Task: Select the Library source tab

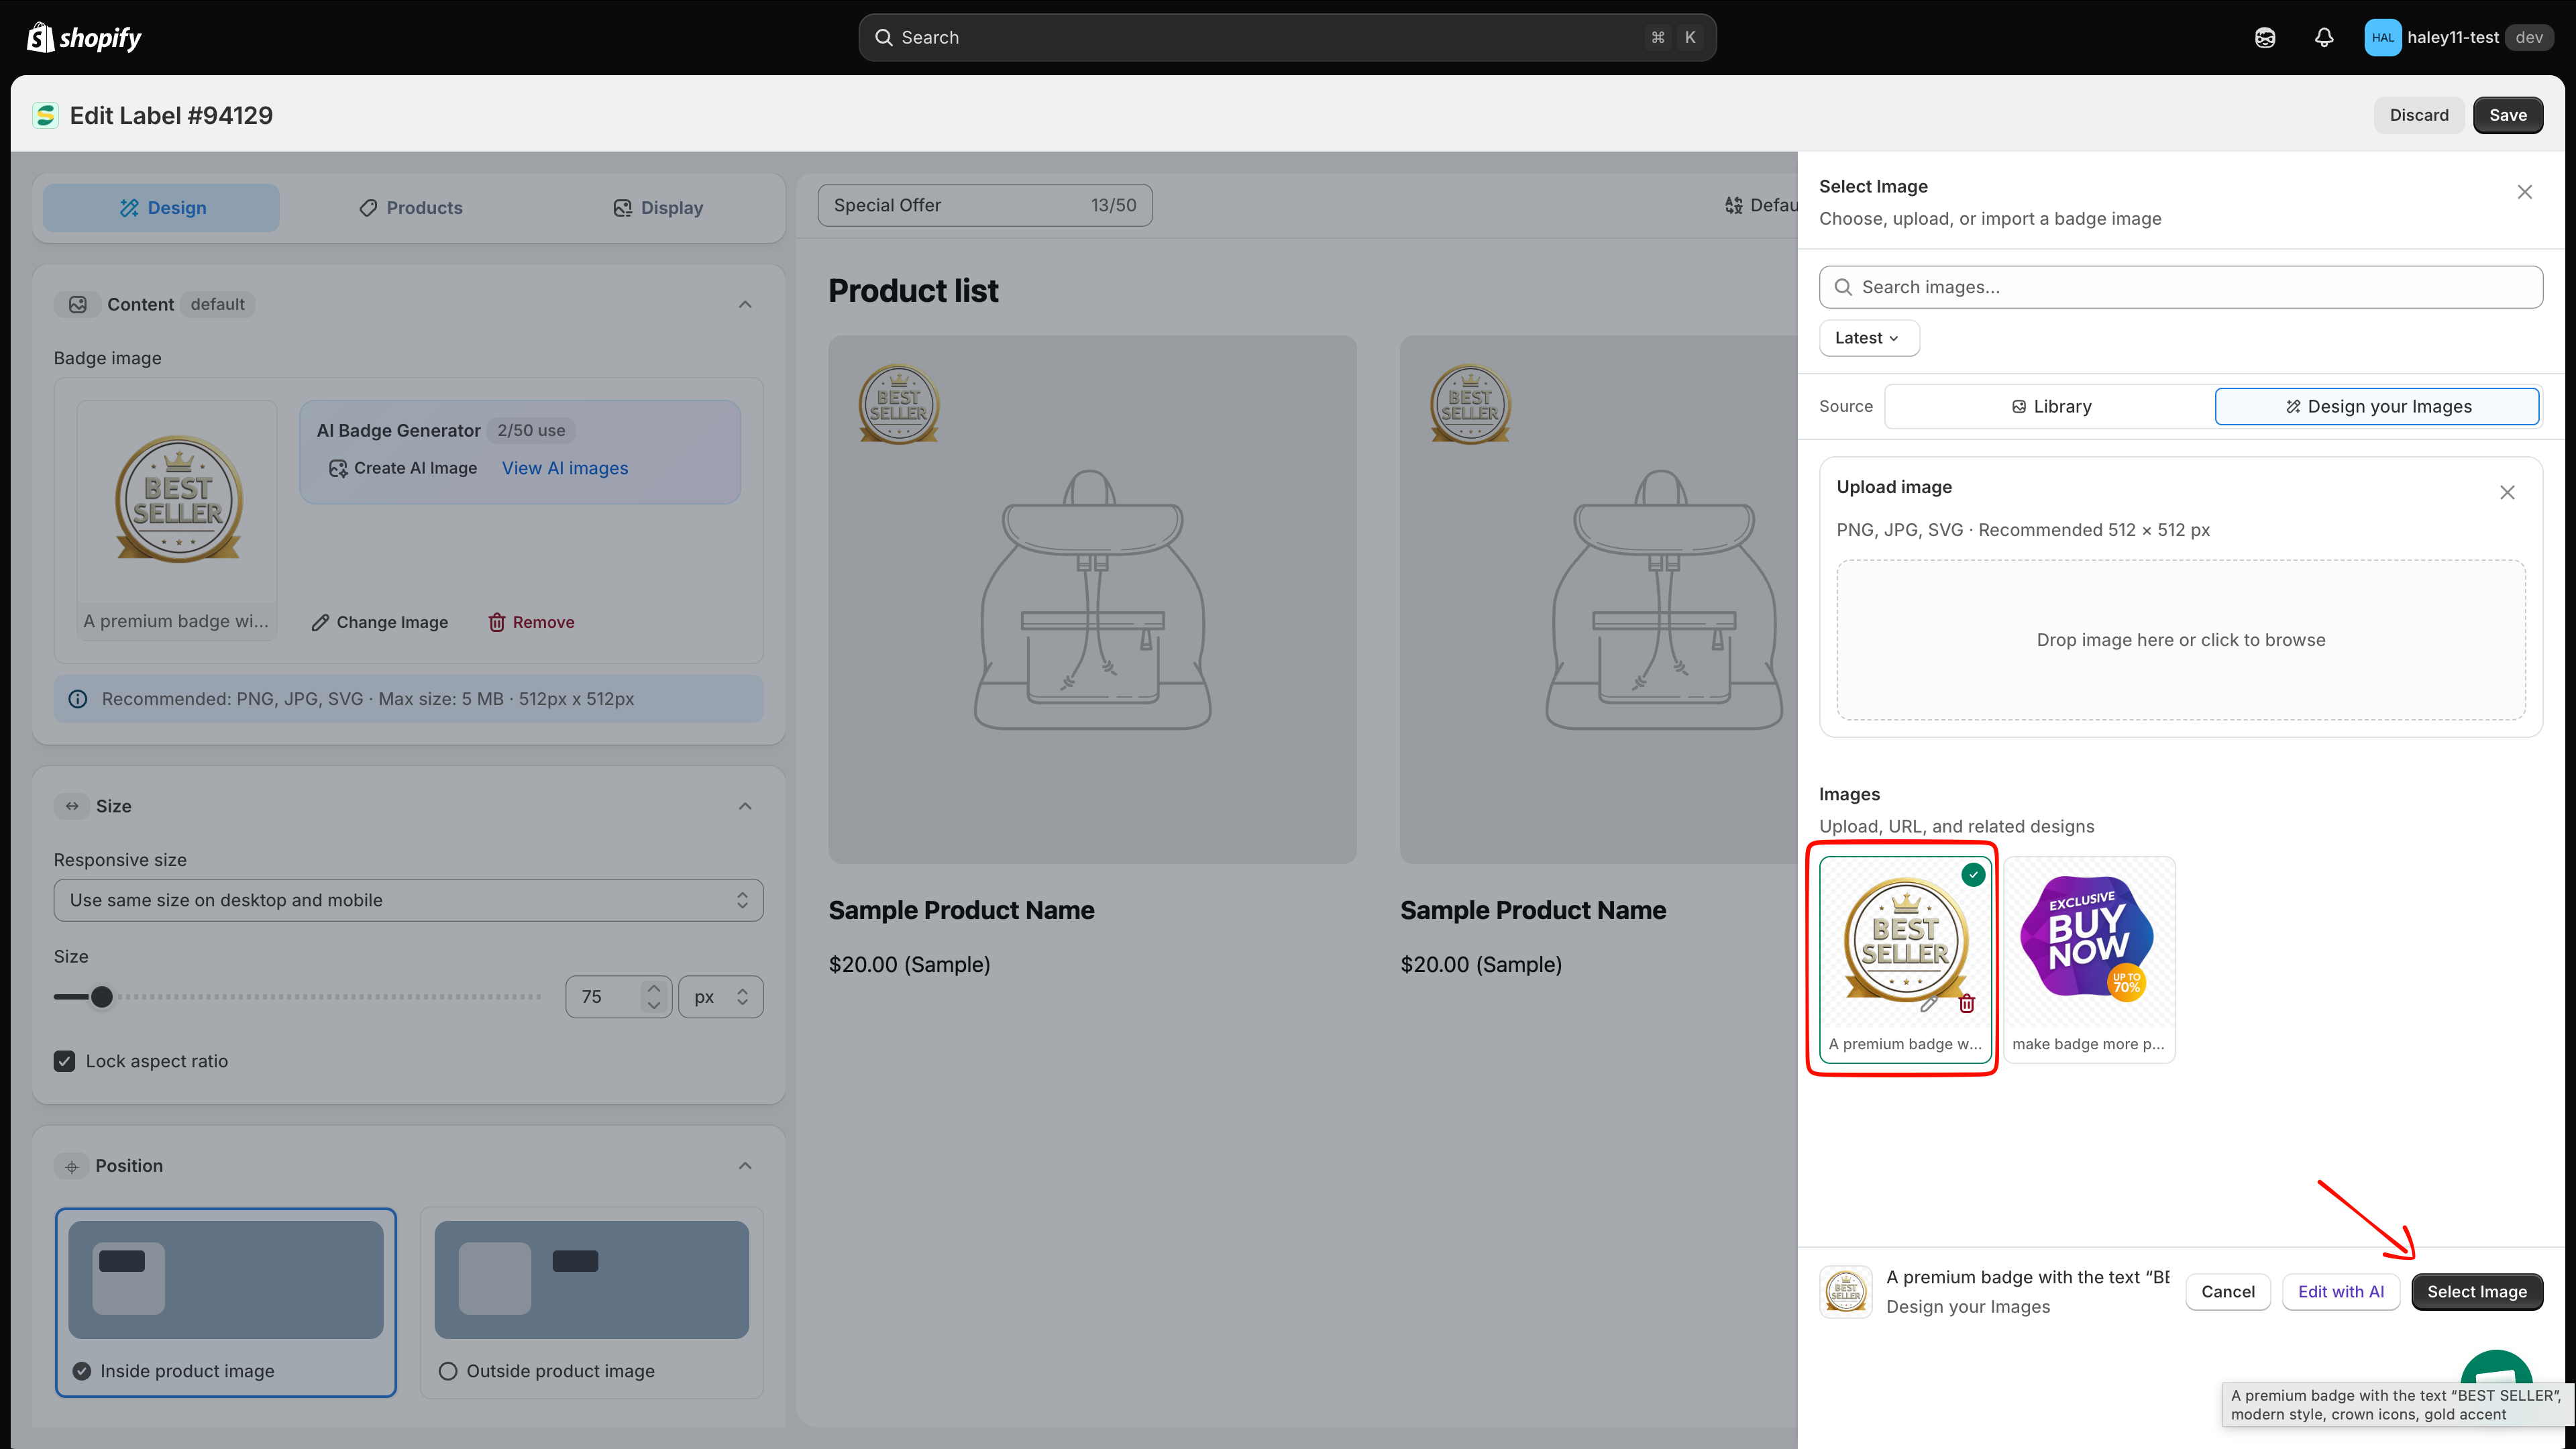Action: click(x=2051, y=407)
